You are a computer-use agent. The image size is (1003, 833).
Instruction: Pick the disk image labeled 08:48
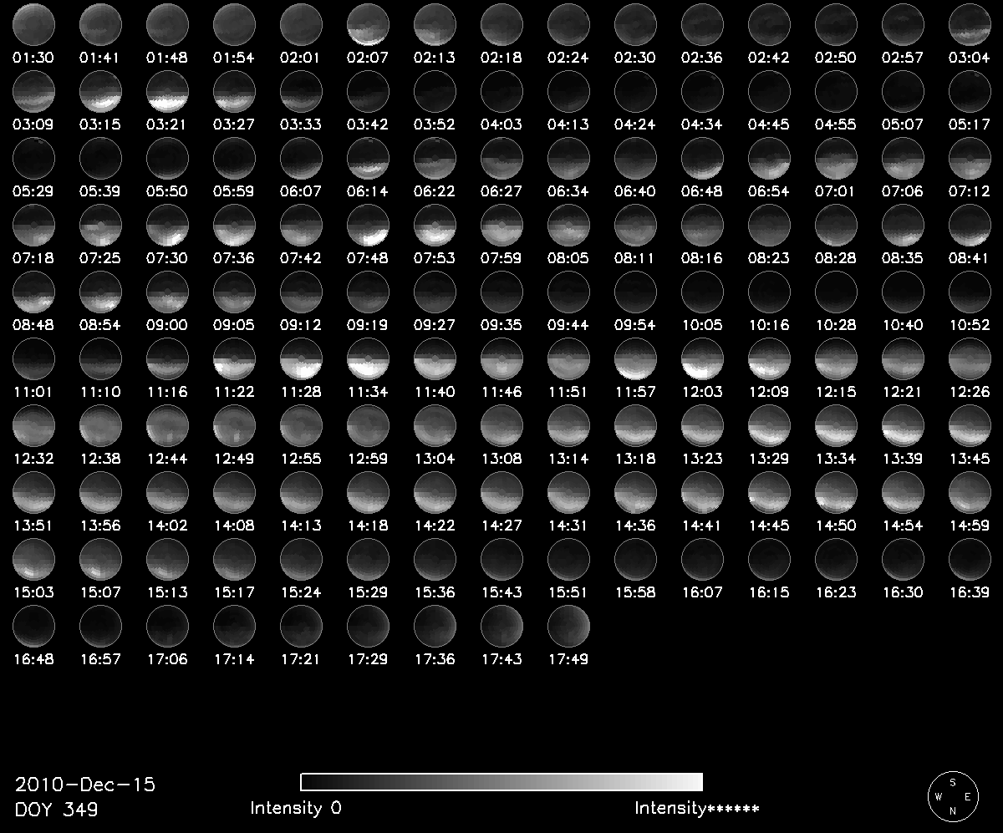click(x=33, y=292)
